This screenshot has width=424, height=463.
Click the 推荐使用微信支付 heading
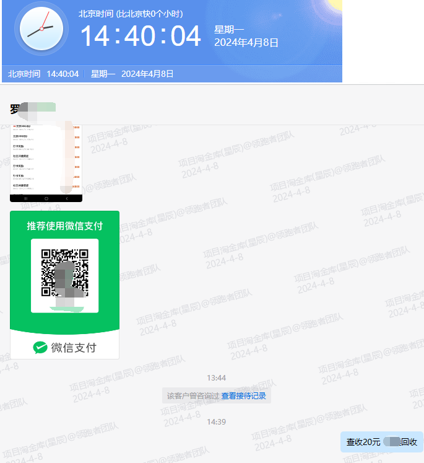click(x=64, y=226)
